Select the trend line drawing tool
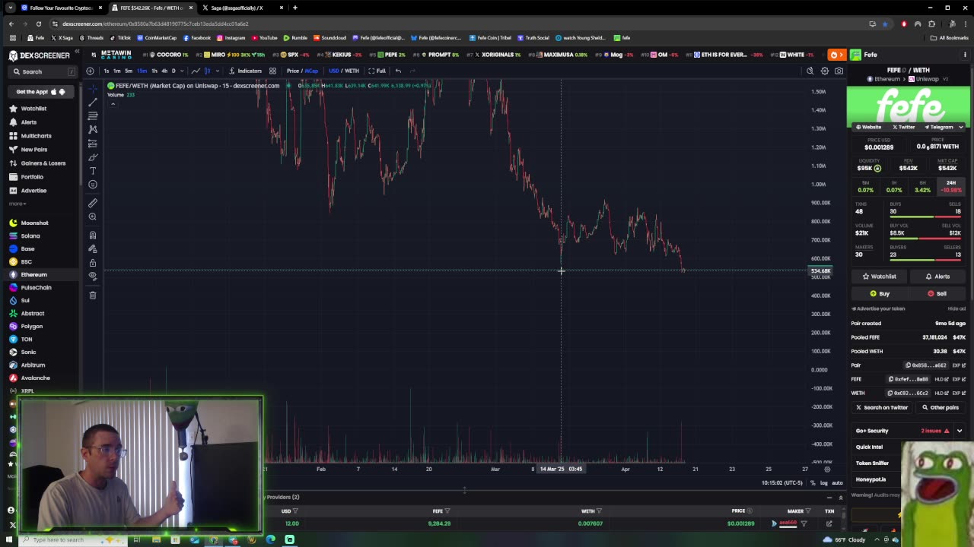The height and width of the screenshot is (547, 974). tap(93, 102)
